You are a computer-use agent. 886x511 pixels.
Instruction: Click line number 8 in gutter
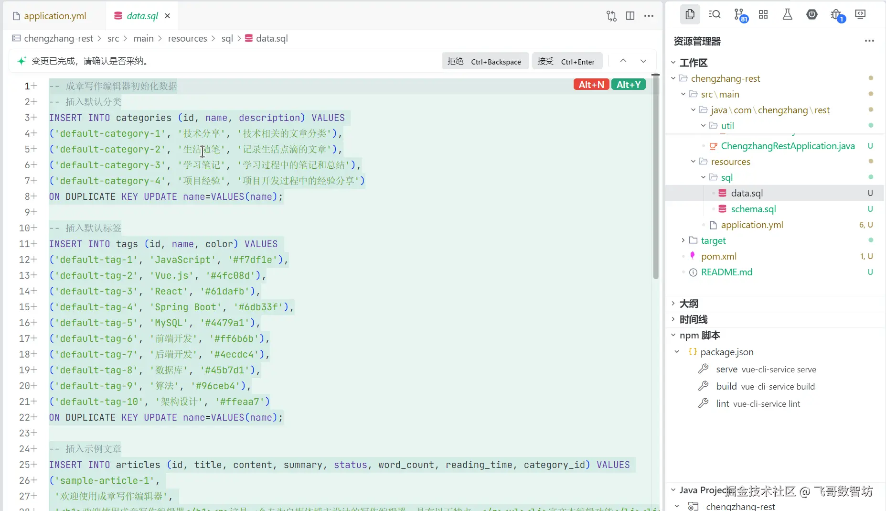point(27,196)
